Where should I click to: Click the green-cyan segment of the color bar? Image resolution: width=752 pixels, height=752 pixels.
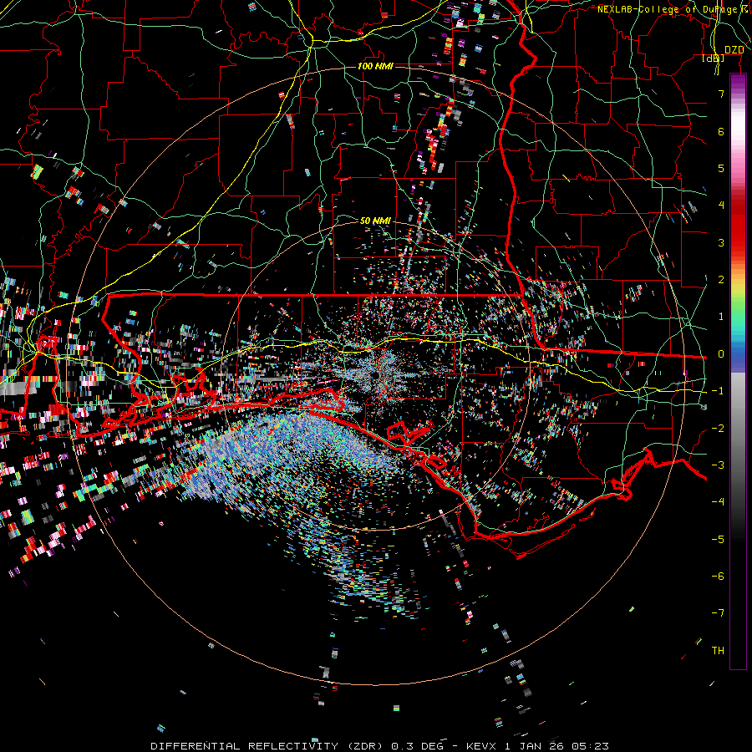(x=738, y=319)
